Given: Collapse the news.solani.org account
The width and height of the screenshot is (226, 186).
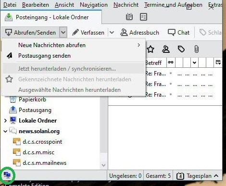Looking at the screenshot, I should [5, 131].
